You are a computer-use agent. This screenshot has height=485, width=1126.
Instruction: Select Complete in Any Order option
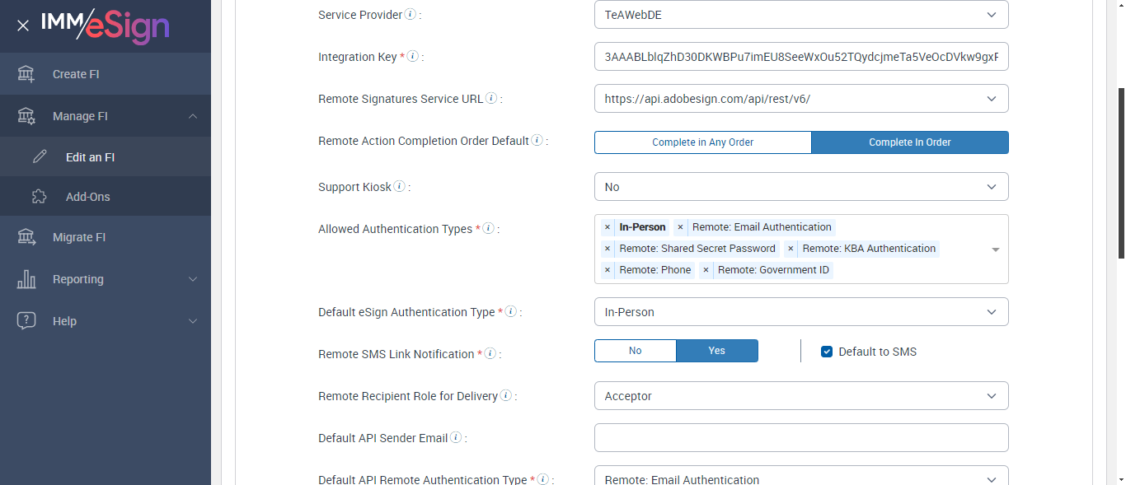coord(702,142)
